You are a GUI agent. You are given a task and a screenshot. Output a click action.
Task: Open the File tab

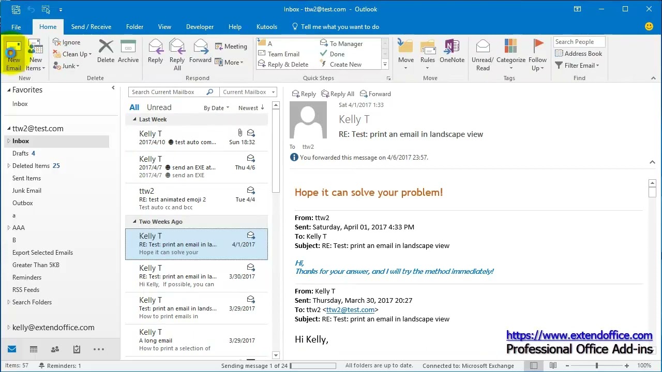point(16,27)
